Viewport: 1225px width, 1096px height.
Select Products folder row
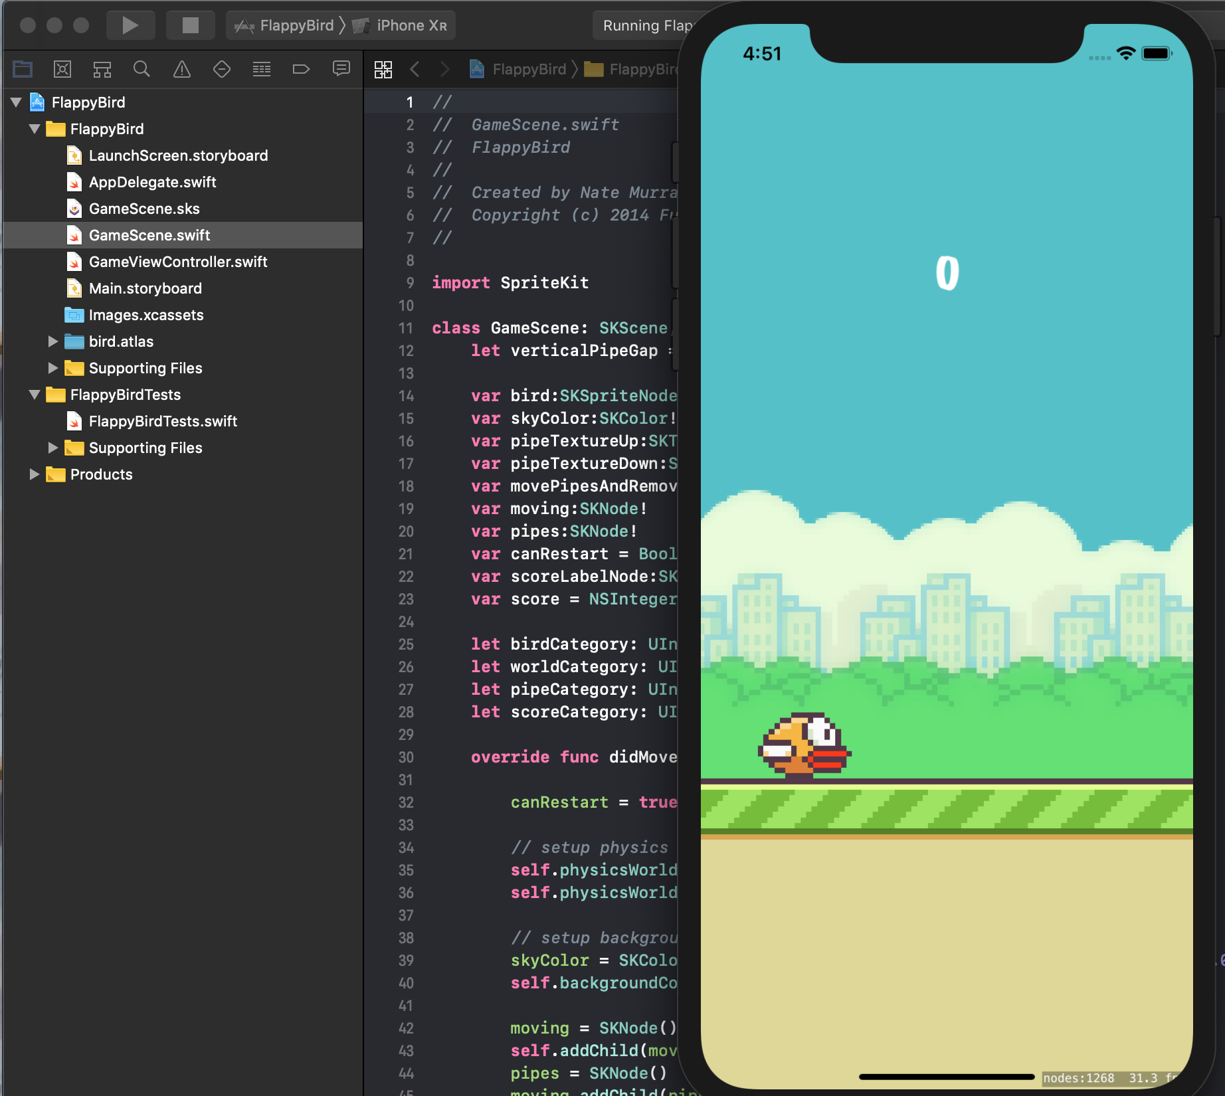pyautogui.click(x=183, y=474)
